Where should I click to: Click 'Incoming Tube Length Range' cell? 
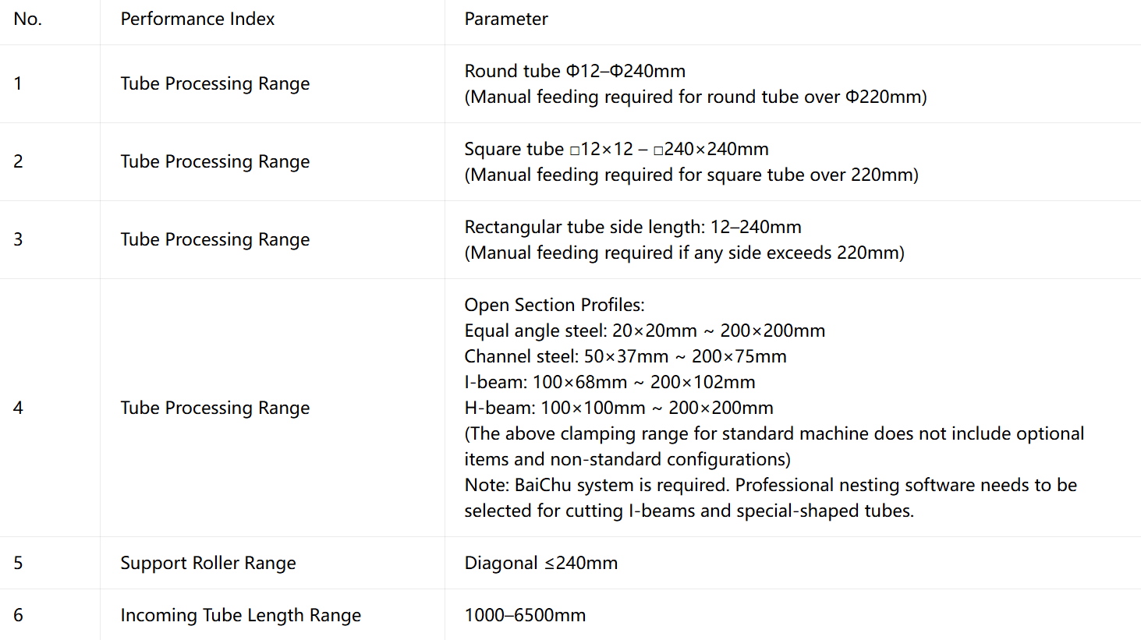click(241, 615)
